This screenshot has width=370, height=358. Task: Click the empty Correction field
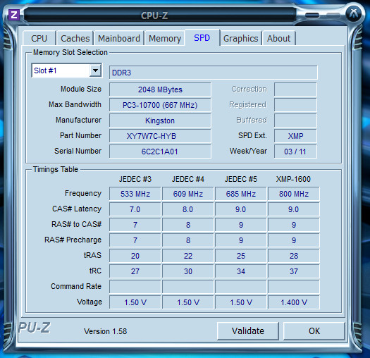tap(295, 89)
